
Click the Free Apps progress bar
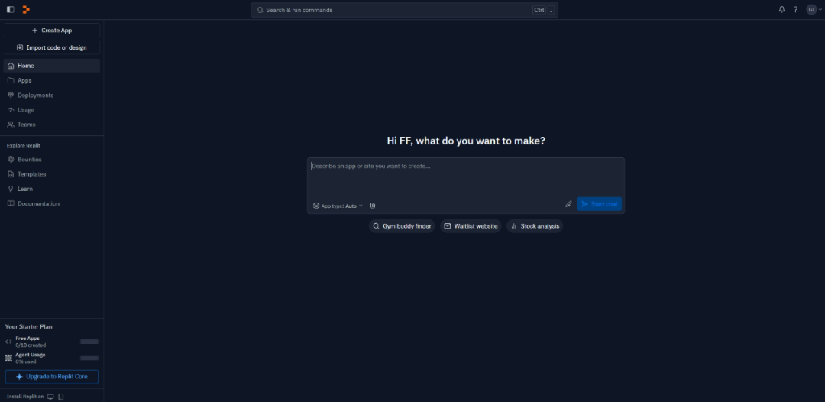[x=89, y=342]
